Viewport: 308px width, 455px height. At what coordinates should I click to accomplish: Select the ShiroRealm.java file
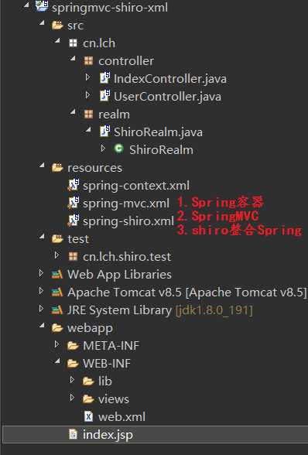[x=158, y=132]
